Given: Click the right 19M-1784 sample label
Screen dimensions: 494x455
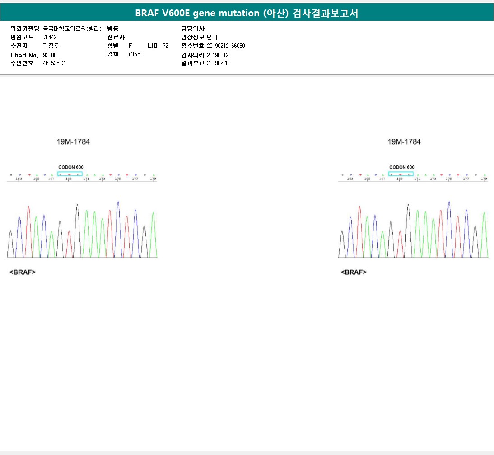Looking at the screenshot, I should (404, 142).
